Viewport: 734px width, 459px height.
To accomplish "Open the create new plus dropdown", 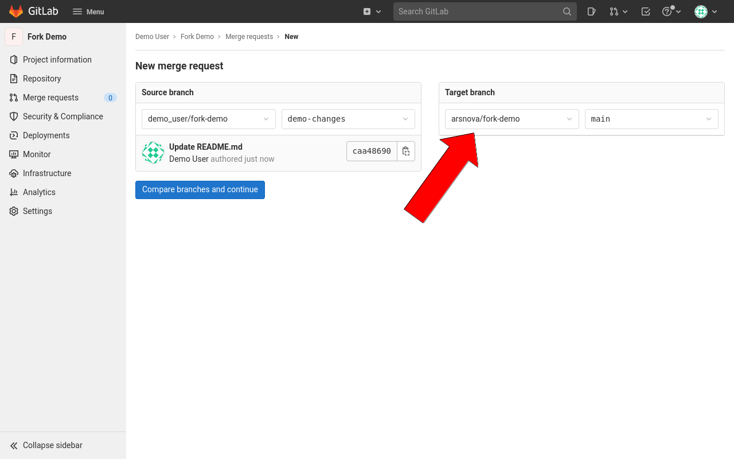I will coord(372,11).
